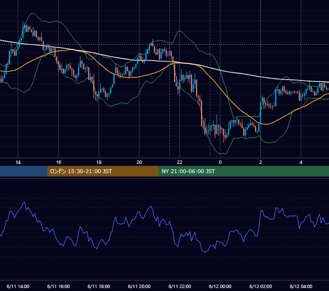Select the London 15:30-21:00 JST session band

[x=103, y=171]
